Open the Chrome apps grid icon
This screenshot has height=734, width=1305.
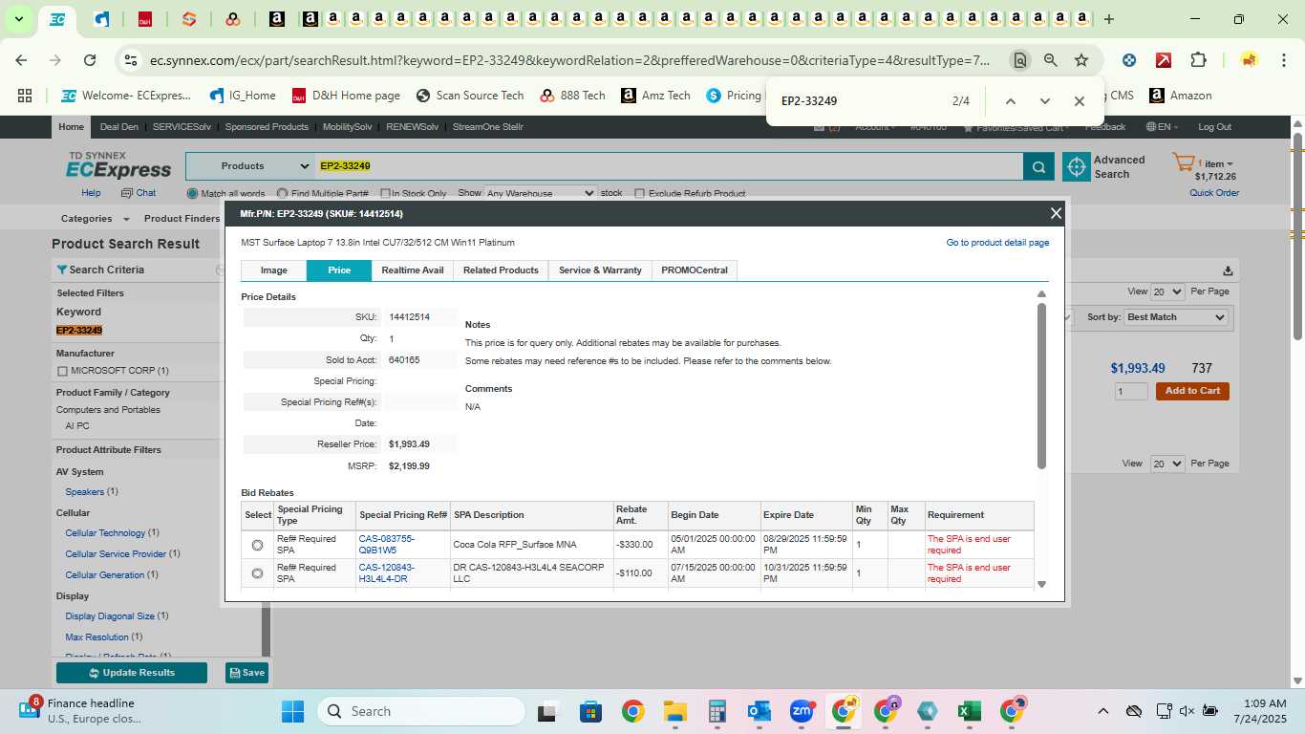[x=25, y=96]
